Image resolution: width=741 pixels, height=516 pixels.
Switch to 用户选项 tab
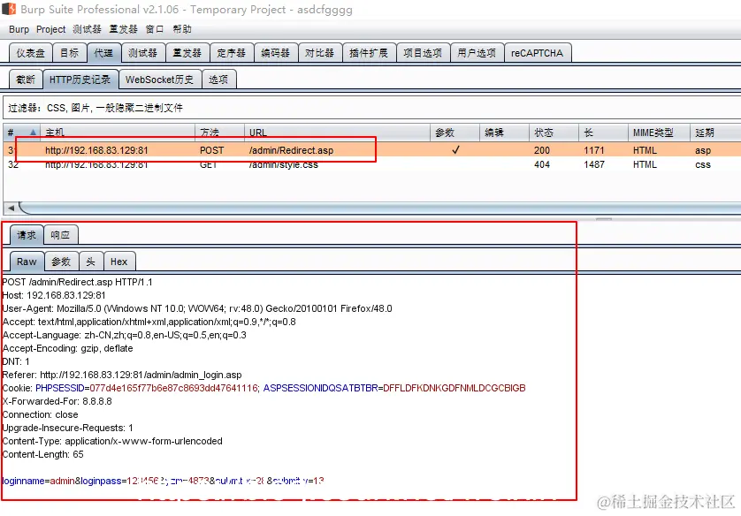[477, 53]
